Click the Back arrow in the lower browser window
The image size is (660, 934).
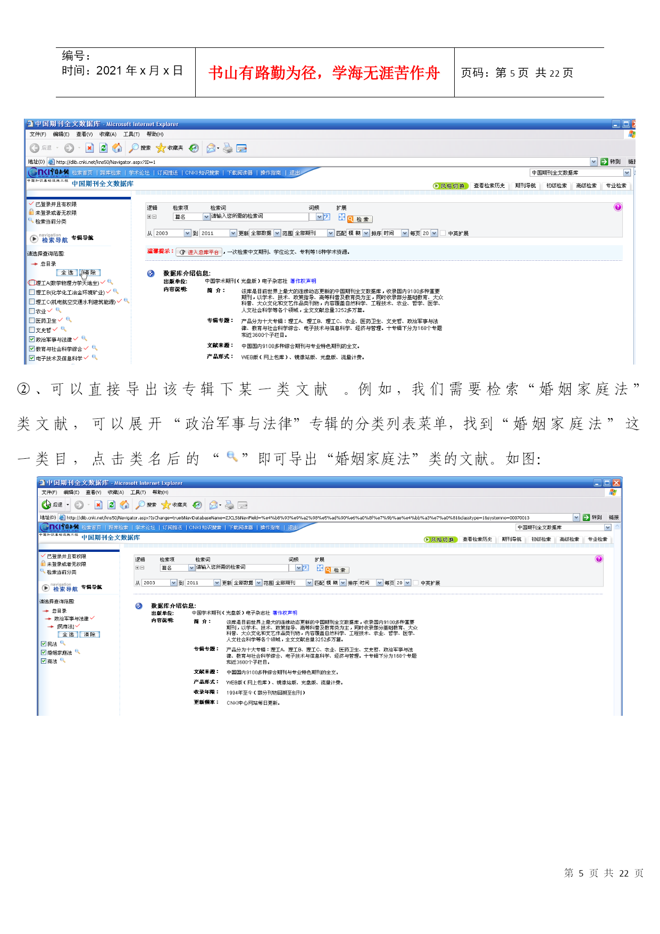47,505
